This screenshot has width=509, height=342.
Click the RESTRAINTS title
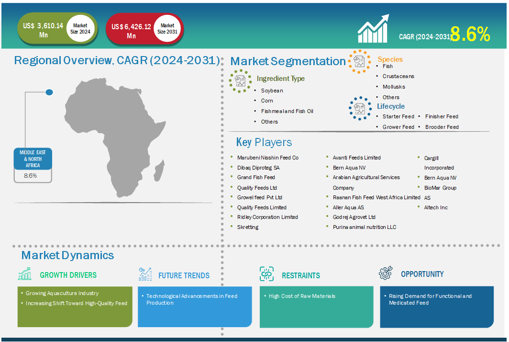pyautogui.click(x=300, y=276)
